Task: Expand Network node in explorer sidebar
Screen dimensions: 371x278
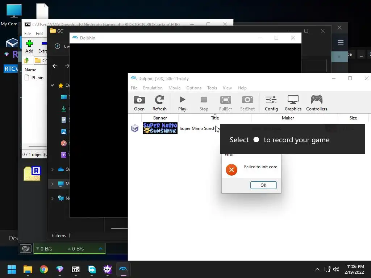Action: pos(52,198)
